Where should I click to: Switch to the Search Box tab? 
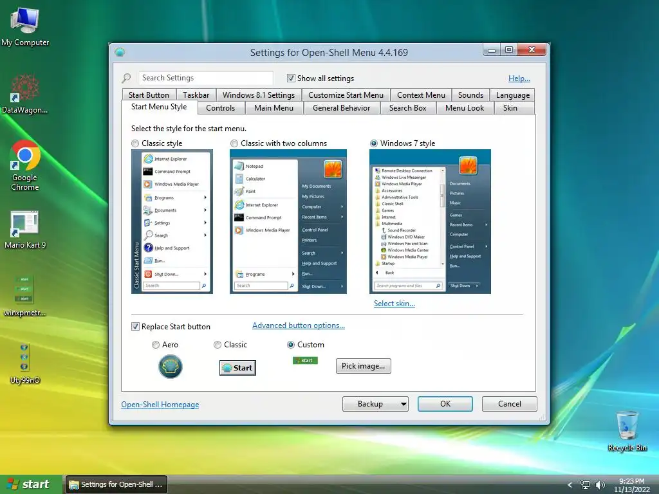pyautogui.click(x=407, y=108)
